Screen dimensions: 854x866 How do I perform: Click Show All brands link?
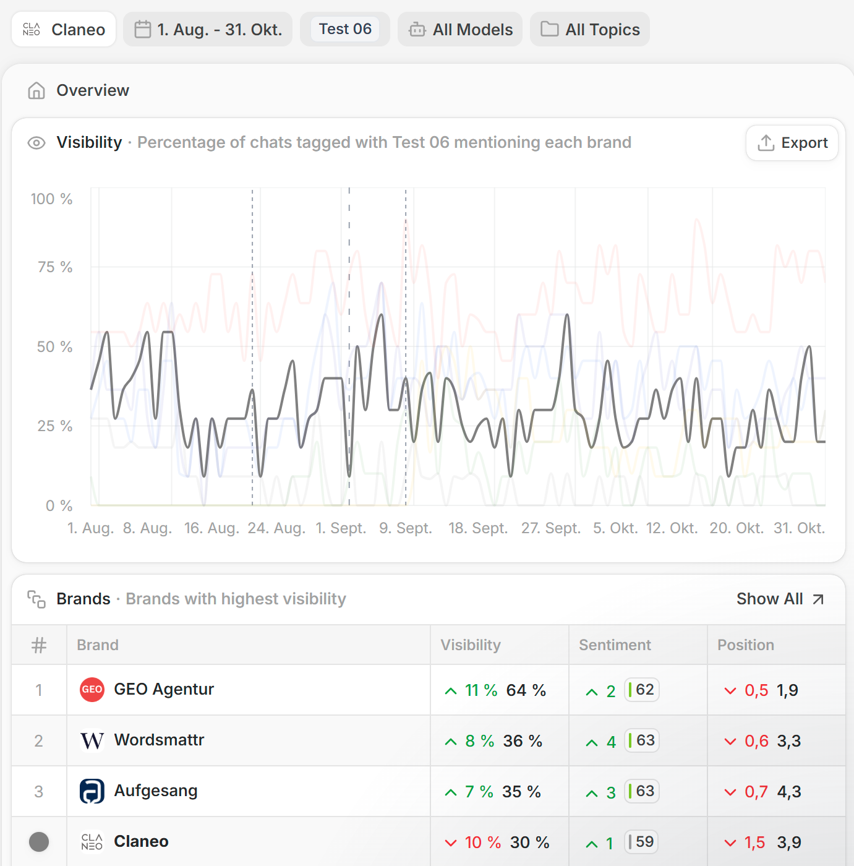pyautogui.click(x=769, y=599)
